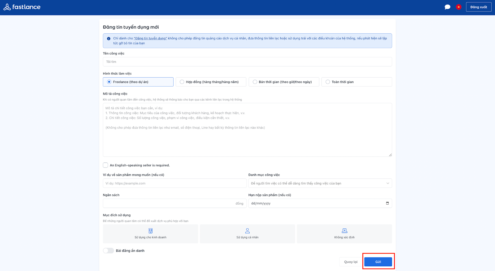Select the personal use person icon
Viewport: 495px width, 271px height.
coord(247,231)
